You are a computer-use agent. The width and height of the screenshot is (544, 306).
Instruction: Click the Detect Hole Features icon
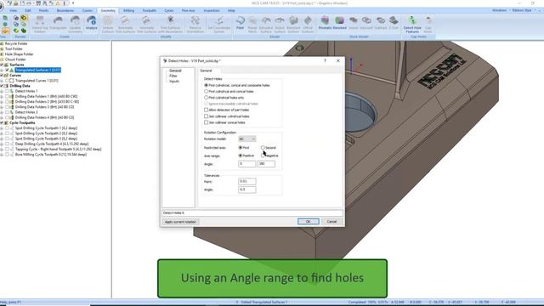(412, 25)
